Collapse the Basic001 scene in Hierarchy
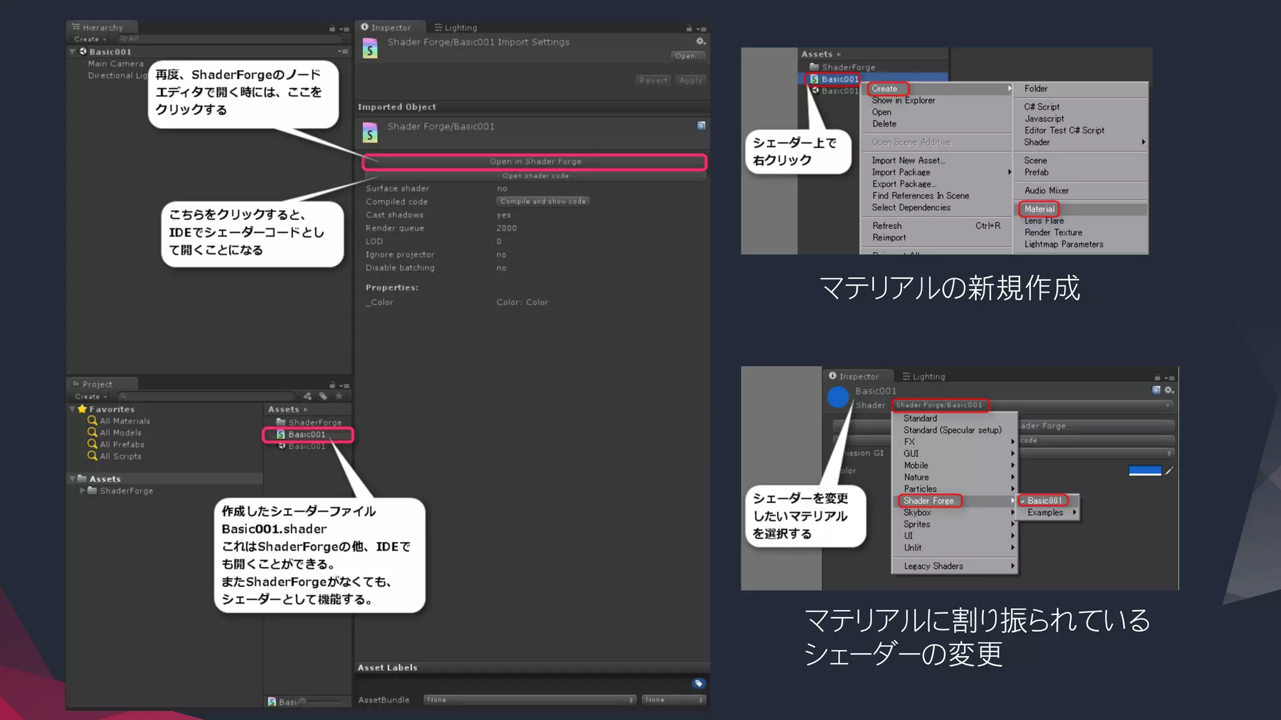This screenshot has width=1281, height=720. coord(73,51)
